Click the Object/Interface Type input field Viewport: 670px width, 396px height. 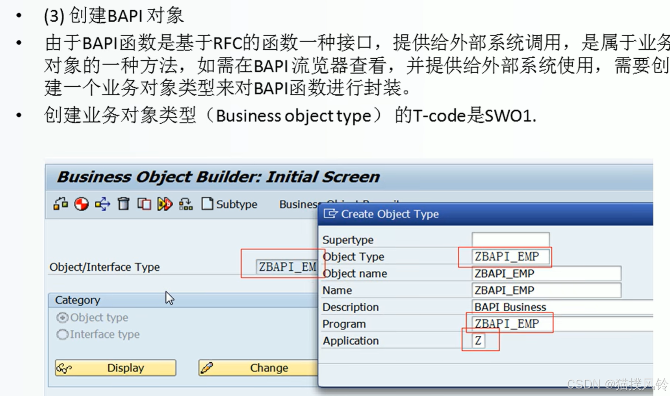click(x=284, y=266)
